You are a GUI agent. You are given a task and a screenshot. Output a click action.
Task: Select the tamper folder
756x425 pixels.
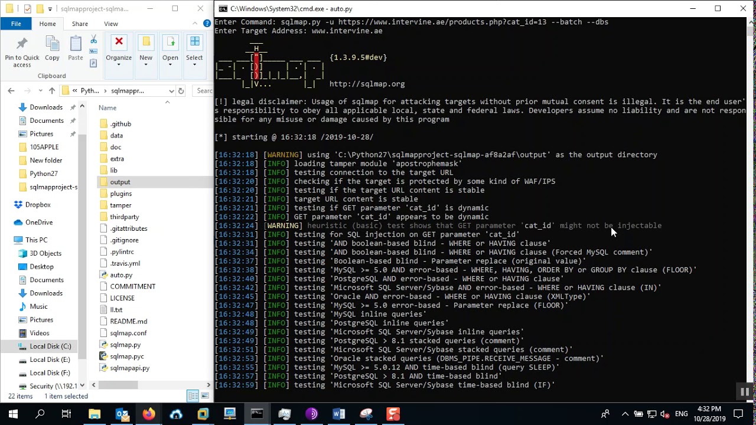click(120, 205)
